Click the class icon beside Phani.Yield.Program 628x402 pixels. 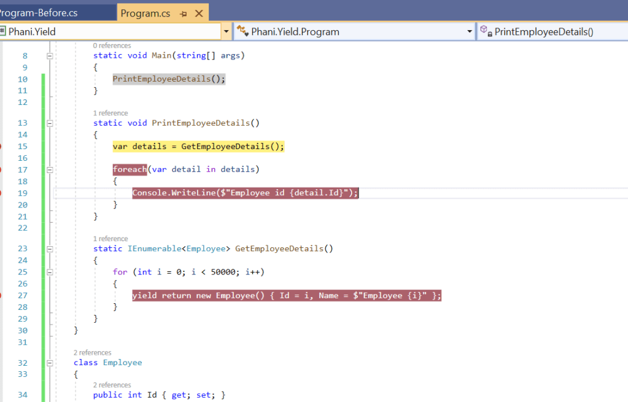[x=242, y=31]
